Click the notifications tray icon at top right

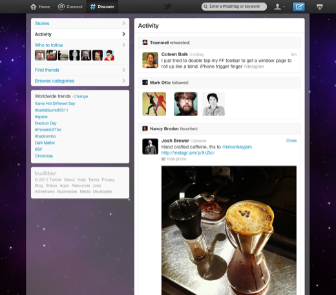click(x=320, y=6)
